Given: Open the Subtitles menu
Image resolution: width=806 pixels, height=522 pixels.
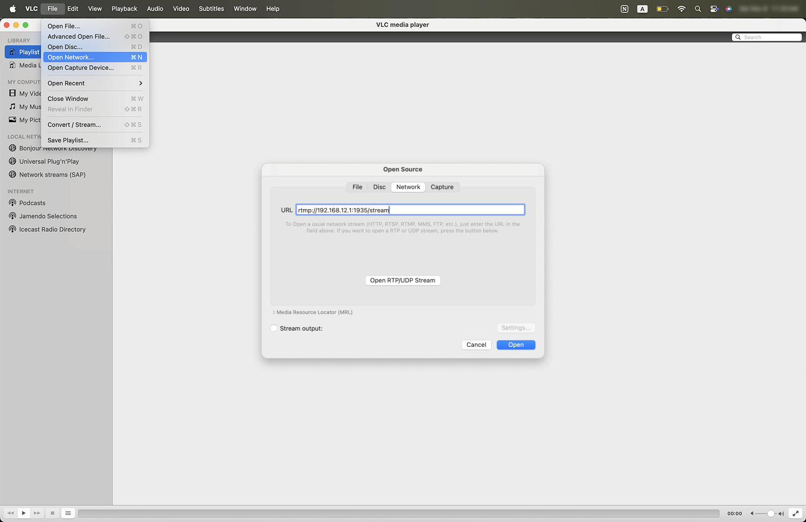Looking at the screenshot, I should (x=211, y=9).
